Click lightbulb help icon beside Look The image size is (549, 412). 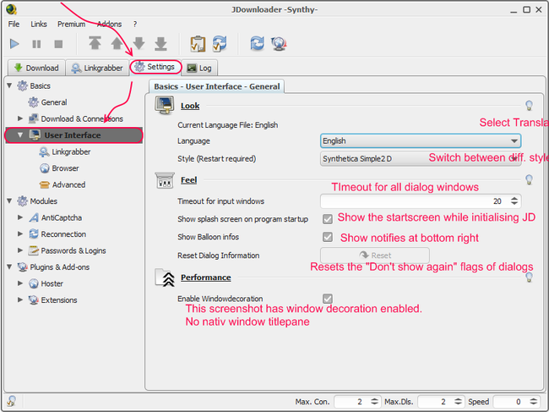529,105
